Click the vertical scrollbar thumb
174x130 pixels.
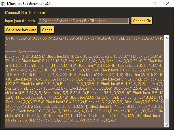pyautogui.click(x=167, y=110)
